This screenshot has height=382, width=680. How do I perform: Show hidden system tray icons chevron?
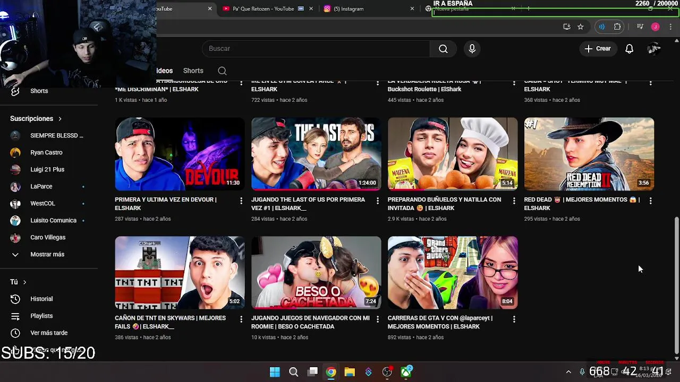pyautogui.click(x=568, y=372)
